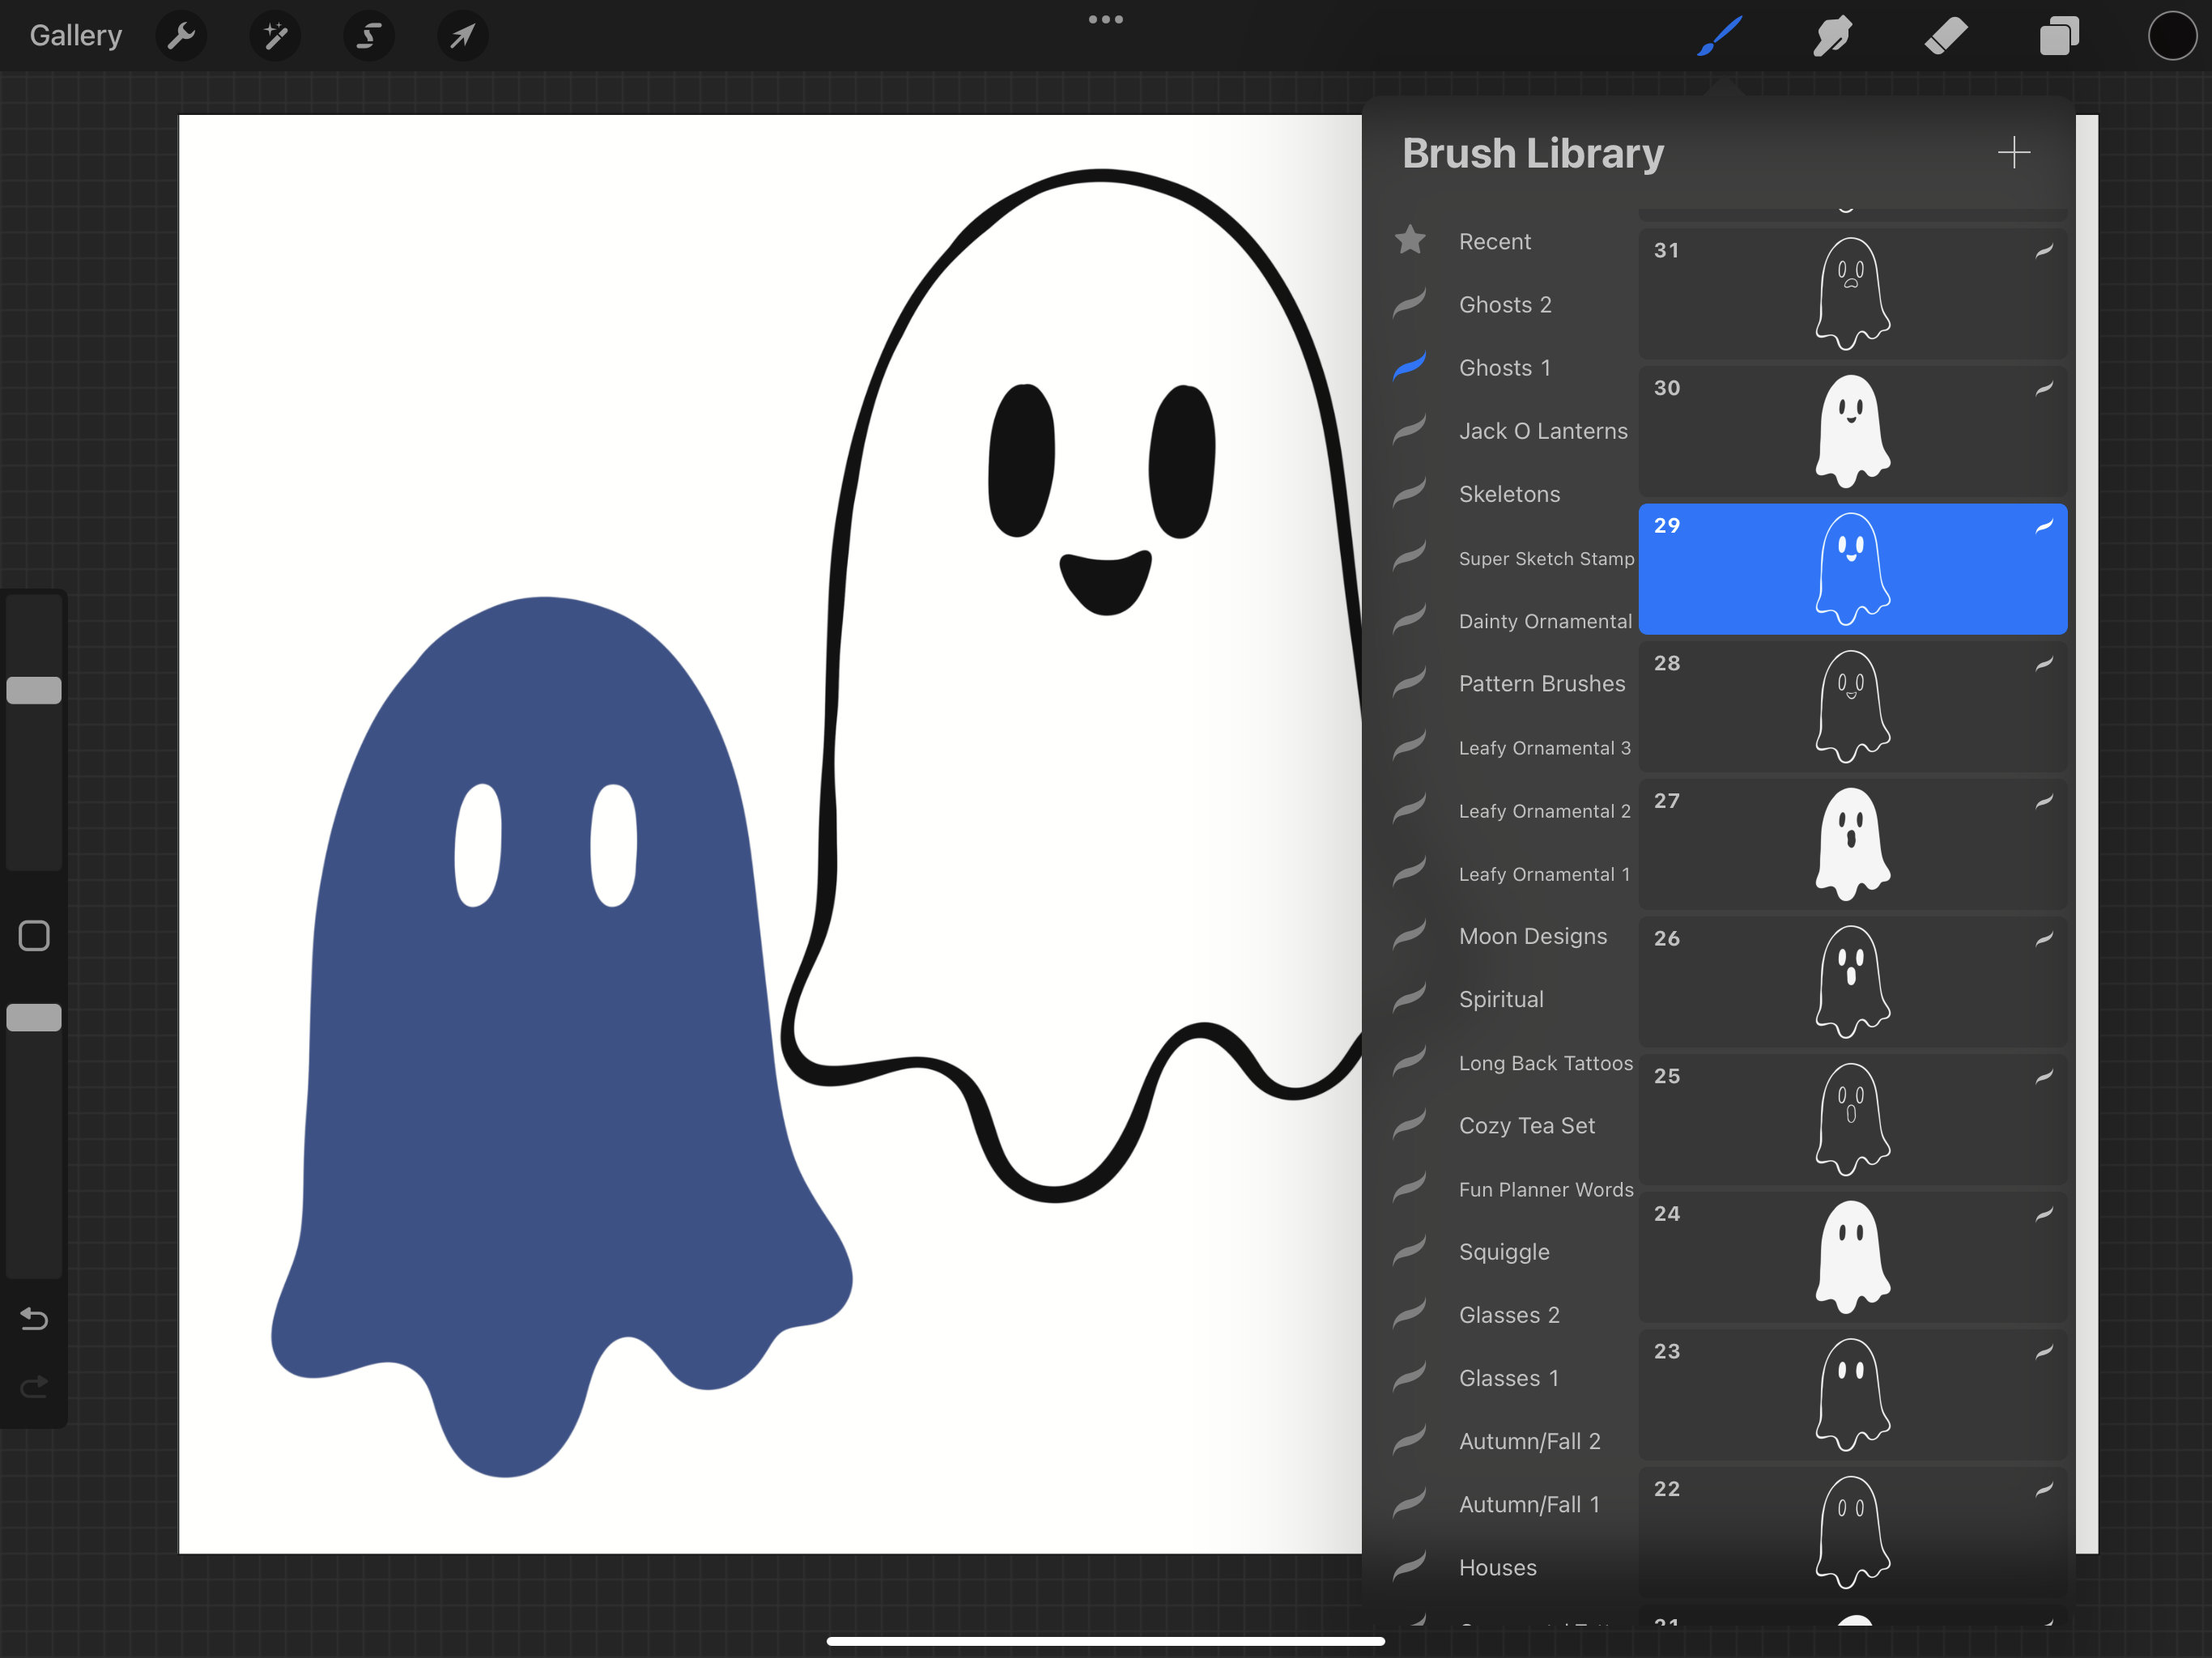The height and width of the screenshot is (1658, 2212).
Task: Select the Skeletons brush set
Action: (1509, 493)
